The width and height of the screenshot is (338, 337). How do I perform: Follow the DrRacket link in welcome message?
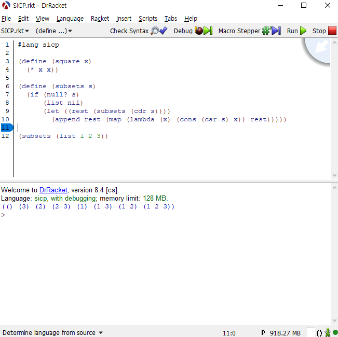[53, 190]
